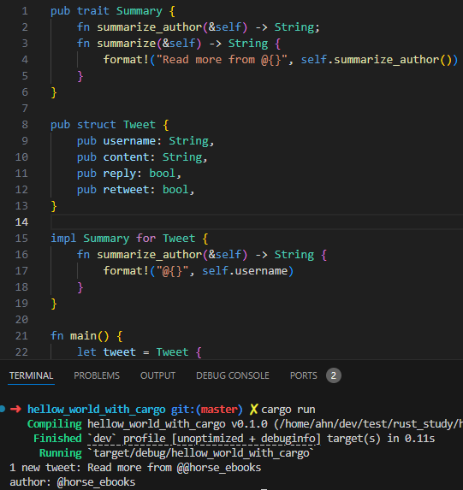
Task: Click 'master' branch name in terminal prompt
Action: coord(219,410)
